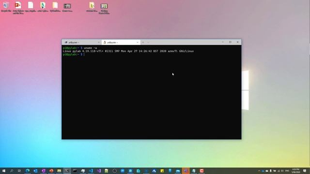Open the microphone tray icon
This screenshot has height=174, width=310.
pyautogui.click(x=271, y=171)
